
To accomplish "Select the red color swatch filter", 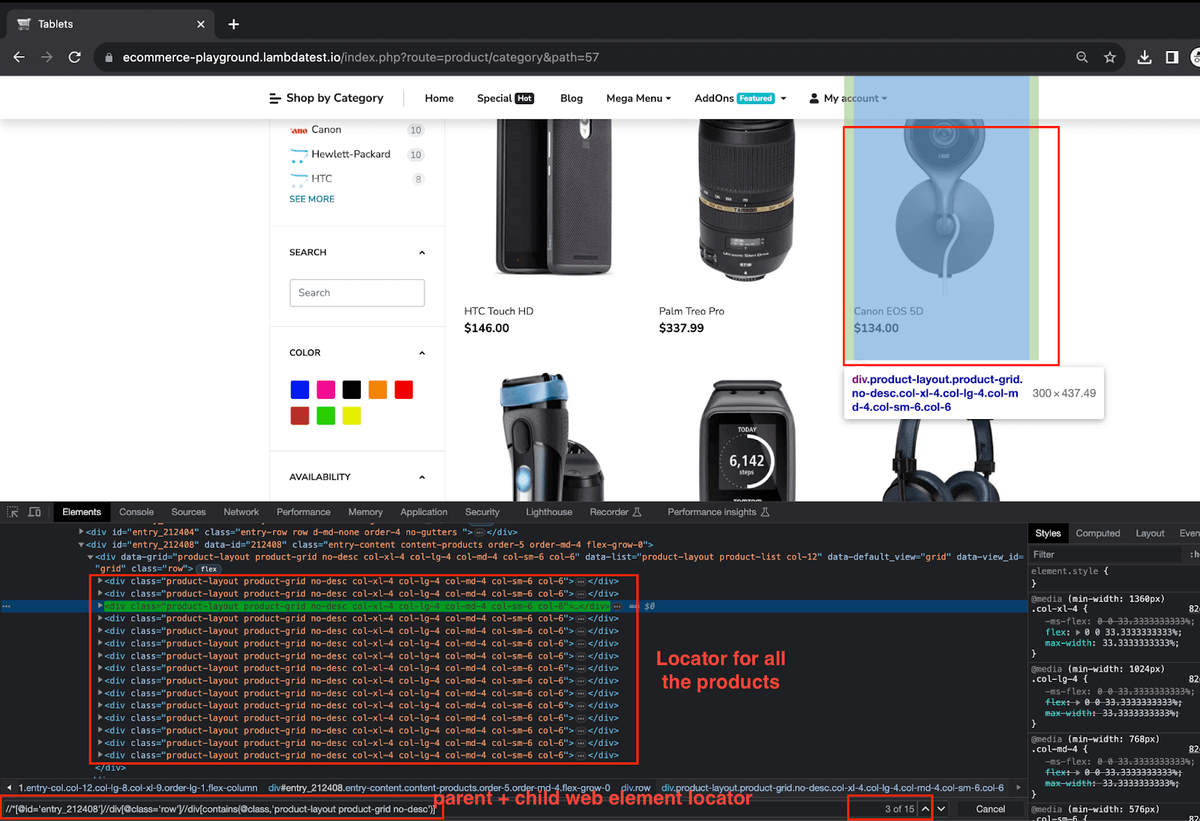I will pos(403,389).
